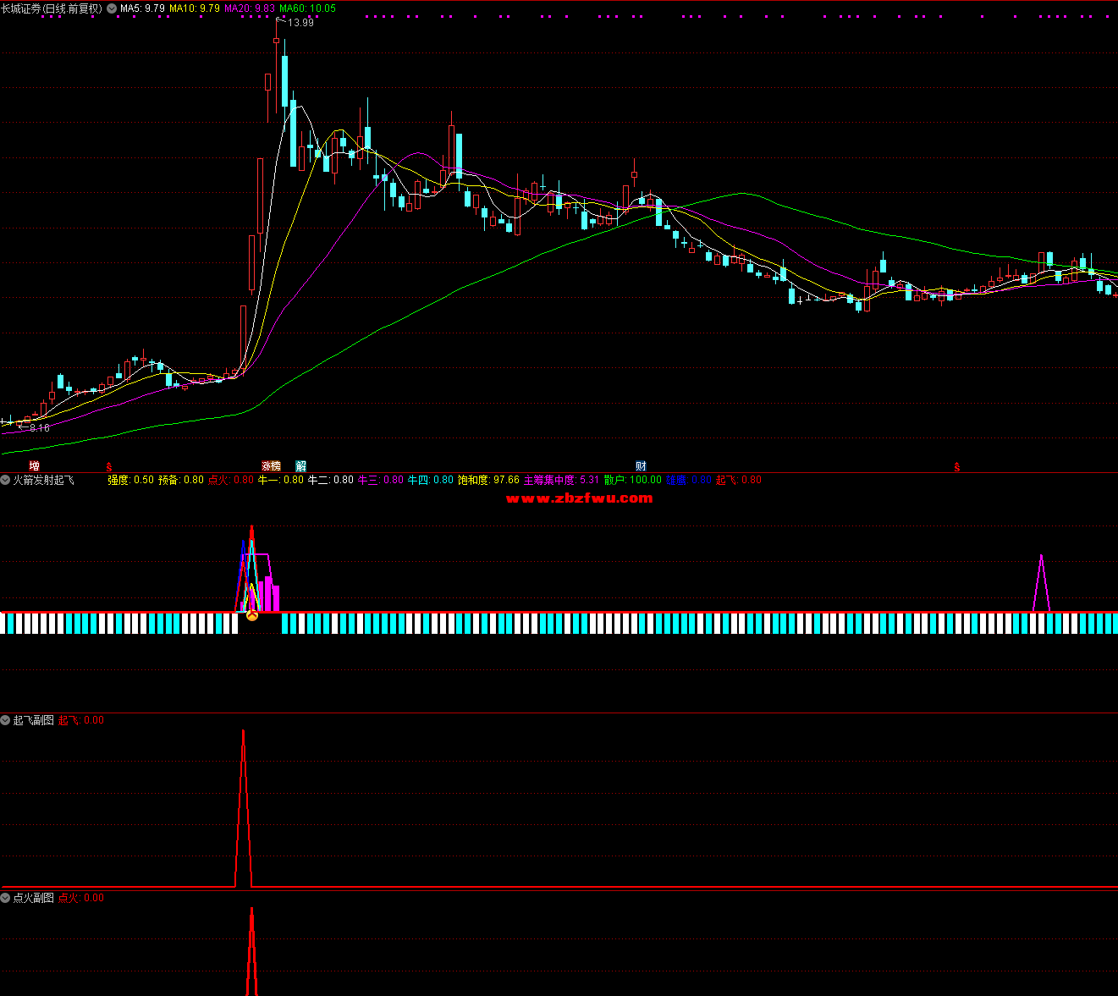Click the 饱和度 97.66 indicator value
The height and width of the screenshot is (996, 1118).
488,480
